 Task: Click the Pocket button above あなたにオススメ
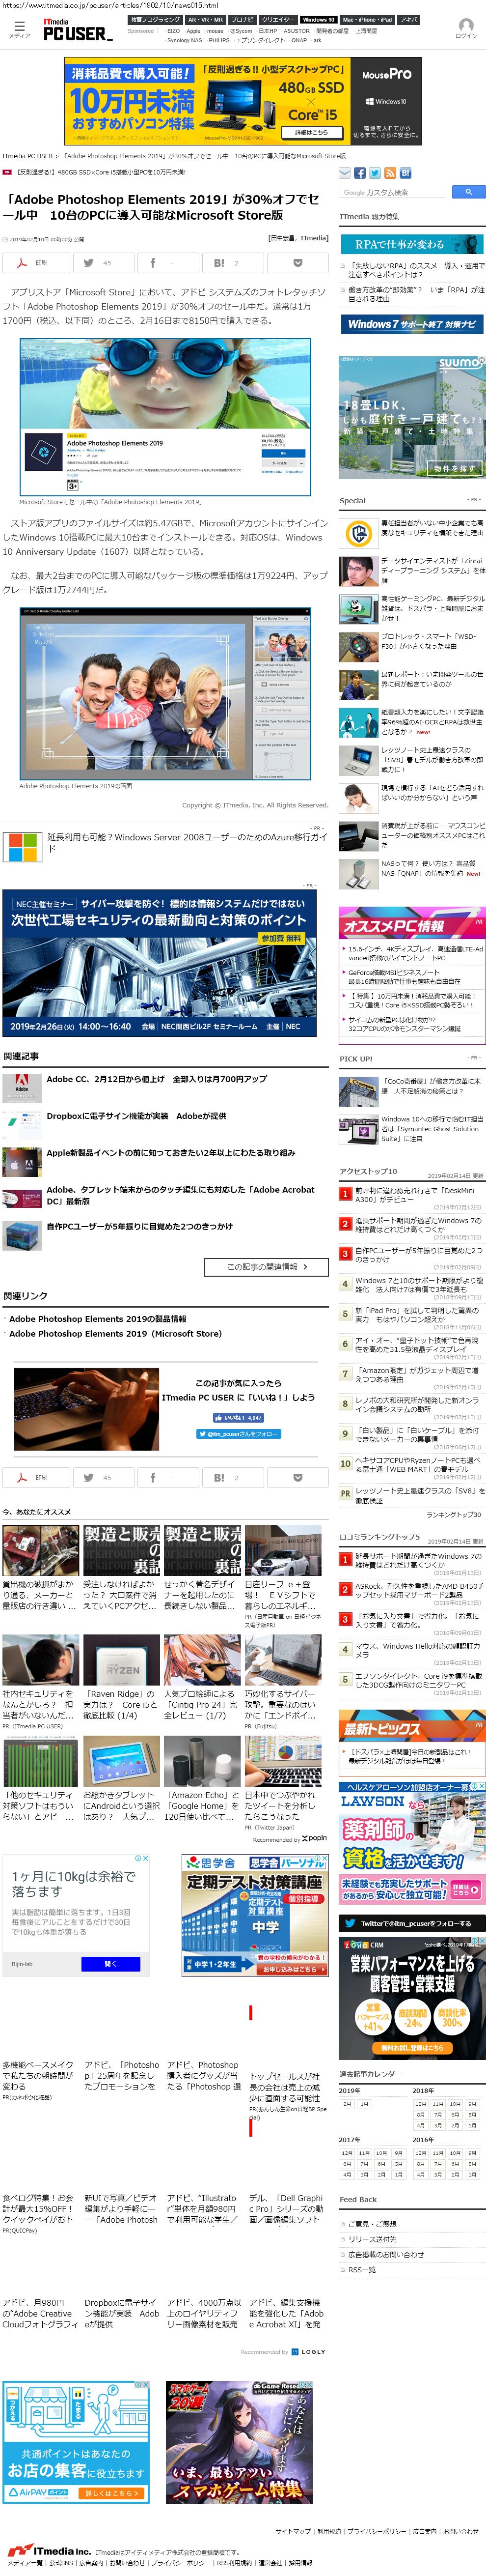[297, 1477]
